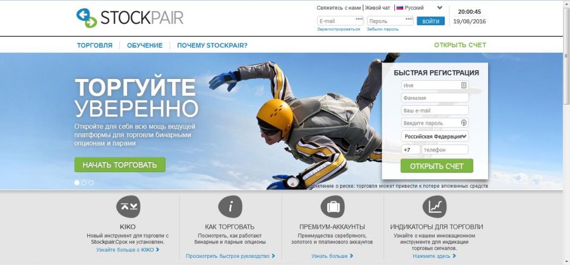The image size is (570, 265).
Task: Click the premium accounts briefcase icon
Action: tap(332, 207)
